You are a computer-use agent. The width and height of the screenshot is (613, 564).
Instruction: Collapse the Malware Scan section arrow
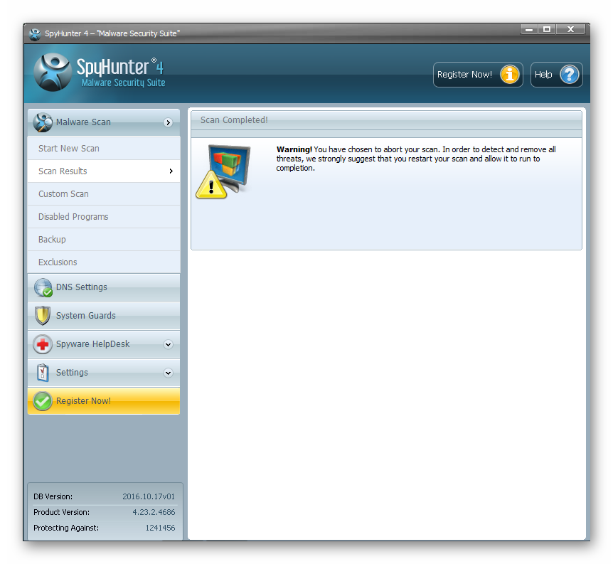[x=168, y=123]
